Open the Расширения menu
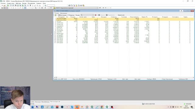This screenshot has height=109, width=195. point(31,3)
